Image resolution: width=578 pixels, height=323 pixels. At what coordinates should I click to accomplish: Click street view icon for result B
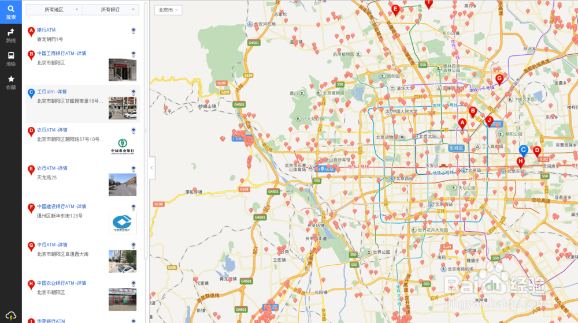pyautogui.click(x=134, y=54)
